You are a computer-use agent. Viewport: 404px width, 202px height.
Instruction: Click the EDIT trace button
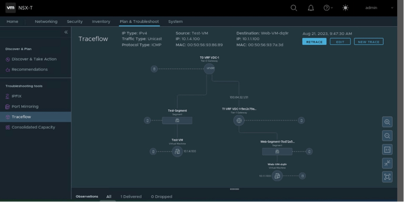[x=340, y=42]
